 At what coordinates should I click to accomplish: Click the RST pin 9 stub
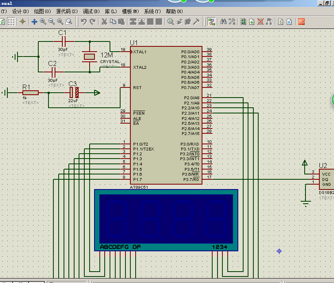click(x=125, y=87)
